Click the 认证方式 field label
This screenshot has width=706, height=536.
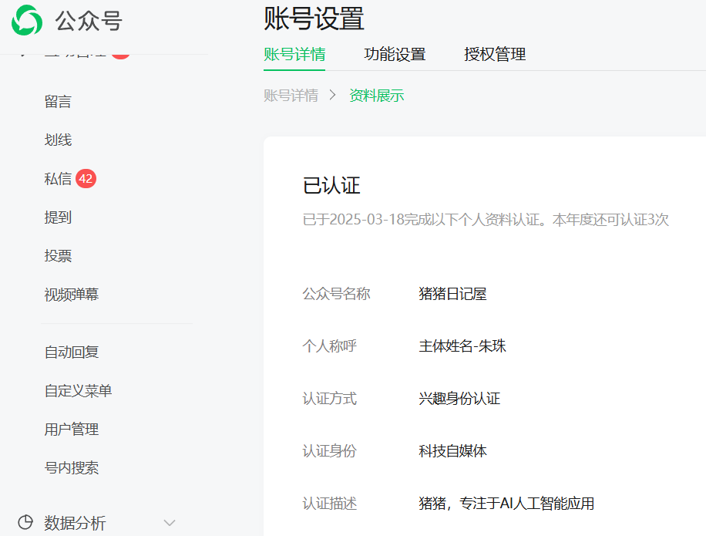pyautogui.click(x=330, y=399)
